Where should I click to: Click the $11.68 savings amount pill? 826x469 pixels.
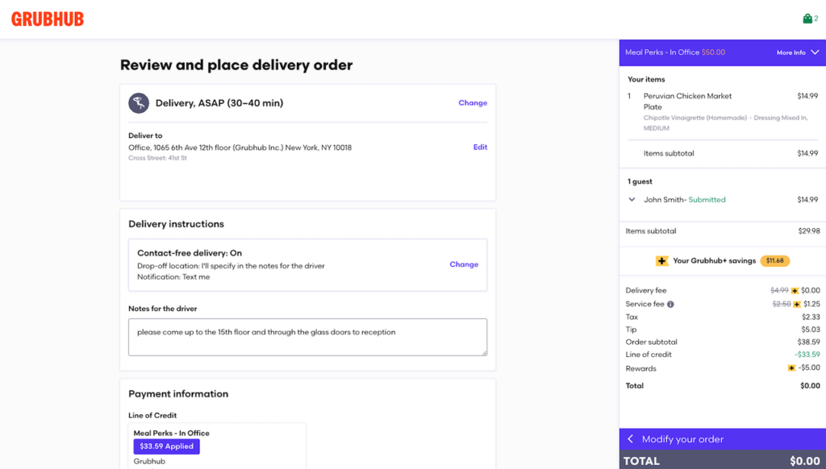click(774, 261)
